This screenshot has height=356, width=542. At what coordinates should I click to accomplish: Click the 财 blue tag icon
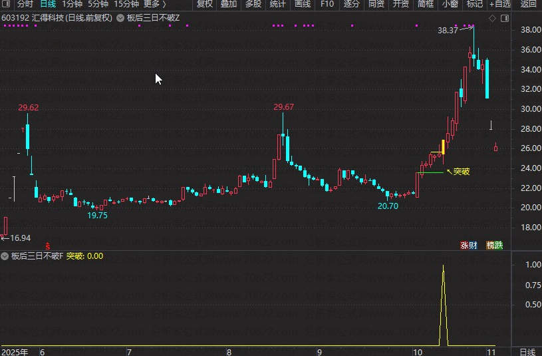pyautogui.click(x=473, y=246)
